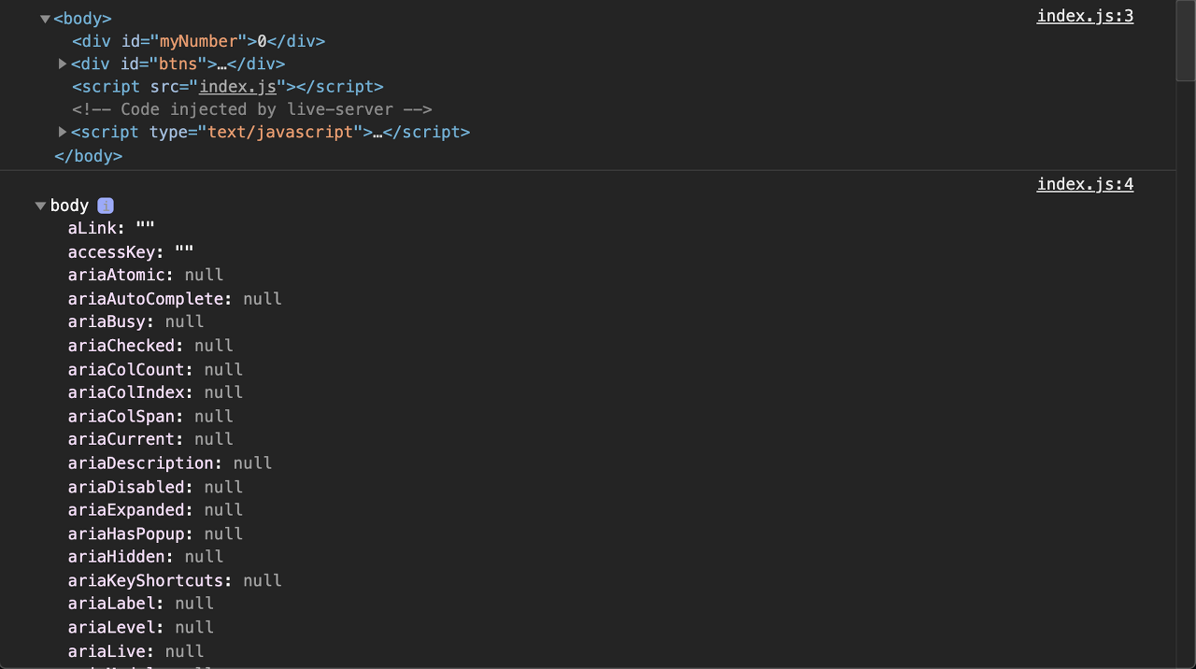Select the ariaDisabled property
The height and width of the screenshot is (669, 1196).
pos(155,487)
